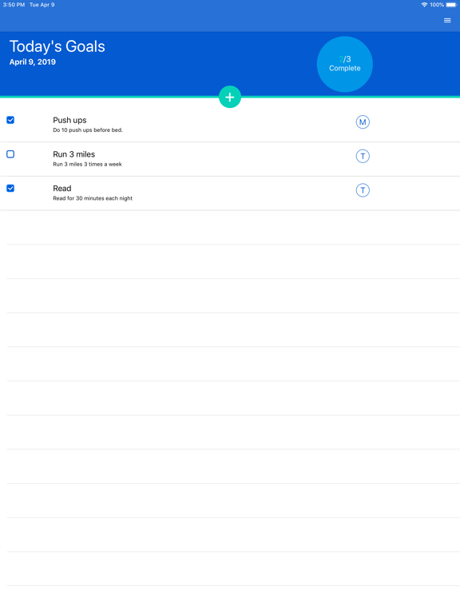The height and width of the screenshot is (614, 460).
Task: Tap the 'Tue Apr 9' date in status bar
Action: [42, 5]
